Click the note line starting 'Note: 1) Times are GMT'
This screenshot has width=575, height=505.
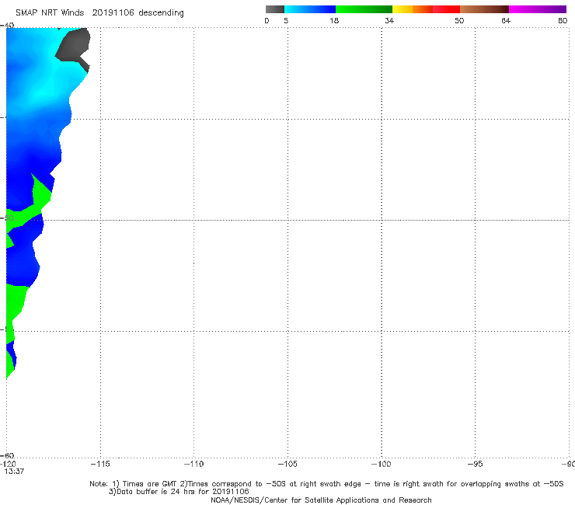click(x=326, y=484)
